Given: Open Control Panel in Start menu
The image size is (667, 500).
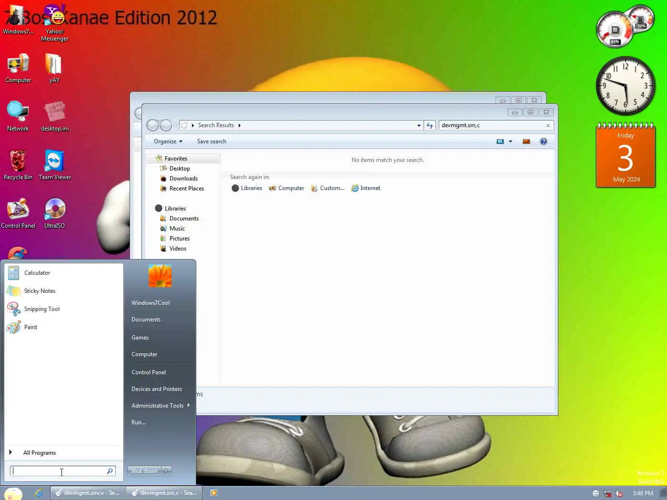Looking at the screenshot, I should click(x=160, y=372).
